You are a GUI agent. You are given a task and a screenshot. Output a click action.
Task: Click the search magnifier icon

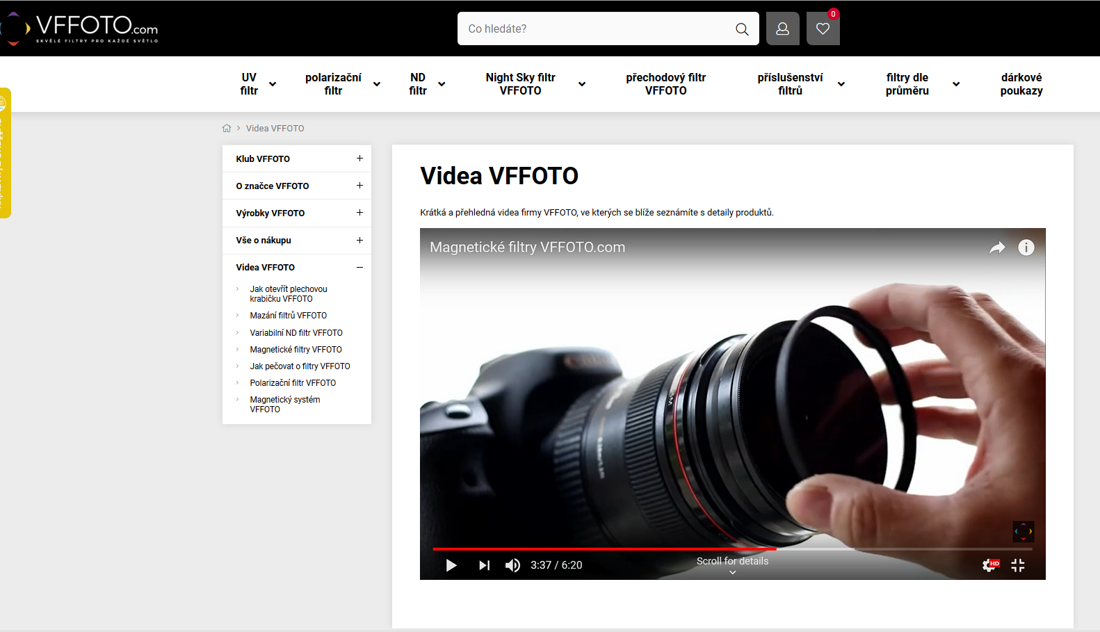pos(742,29)
